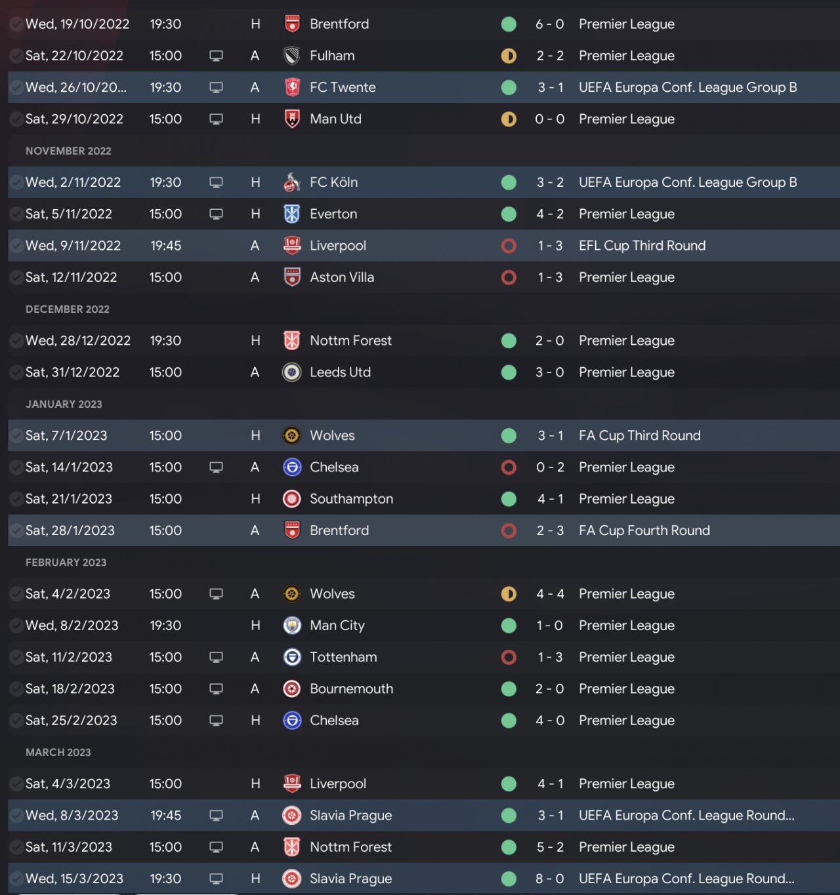Click the Aston Villa club badge
The width and height of the screenshot is (840, 895).
(x=292, y=277)
